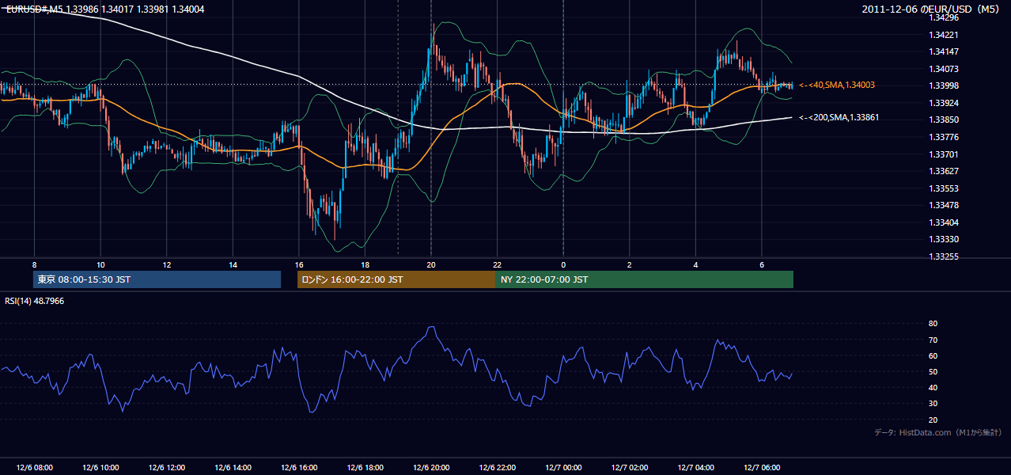Screen dimensions: 1011x475
Task: Click bottom time label 12/6 12:00
Action: [x=166, y=468]
